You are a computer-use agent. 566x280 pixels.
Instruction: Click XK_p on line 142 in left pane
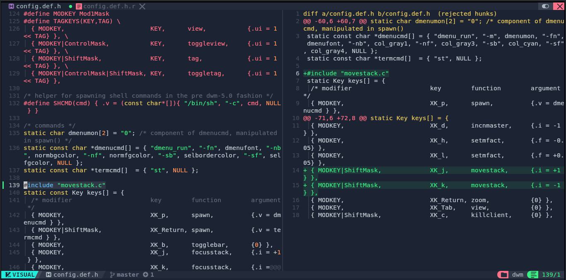[x=158, y=215]
